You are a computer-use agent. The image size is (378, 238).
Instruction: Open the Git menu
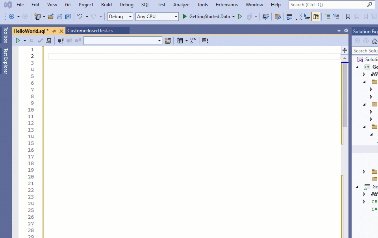tap(68, 5)
